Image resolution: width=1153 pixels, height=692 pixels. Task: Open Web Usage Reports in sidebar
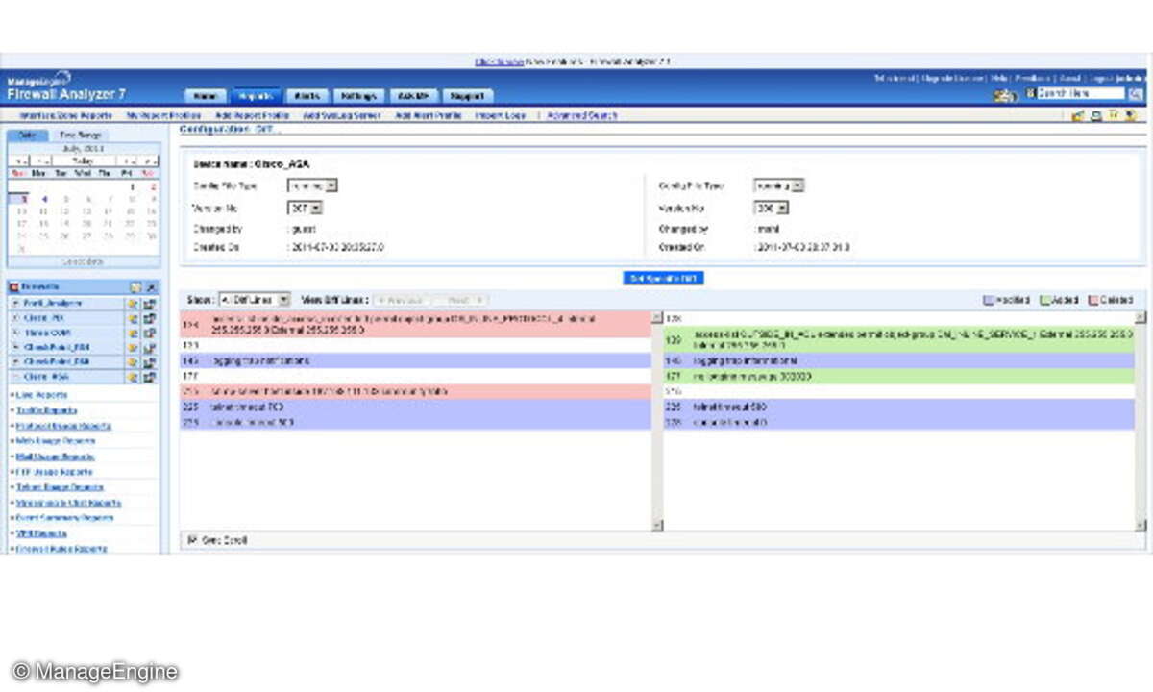point(54,441)
